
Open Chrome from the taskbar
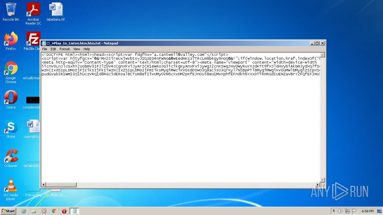(x=54, y=211)
